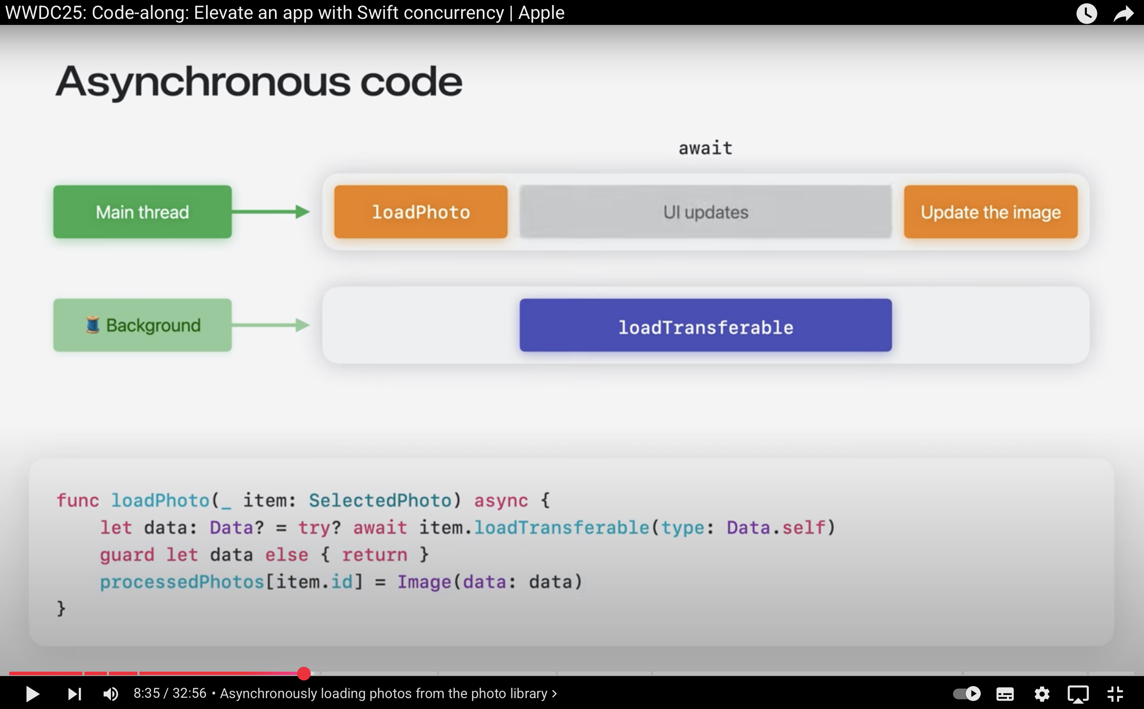Click 'guard' keyword in the code

127,555
